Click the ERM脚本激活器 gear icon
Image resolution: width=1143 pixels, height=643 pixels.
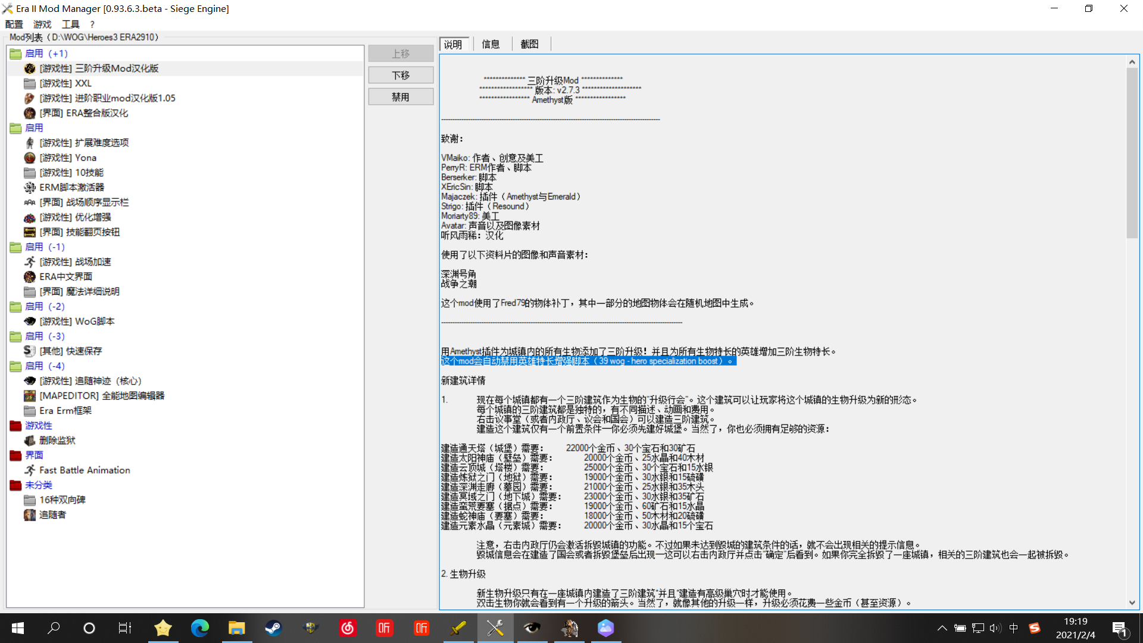29,188
